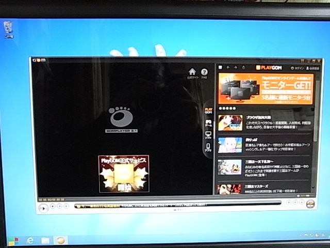The height and width of the screenshot is (248, 330).
Task: Go back with PlayGOM panel left arrow
Action: 228,68
